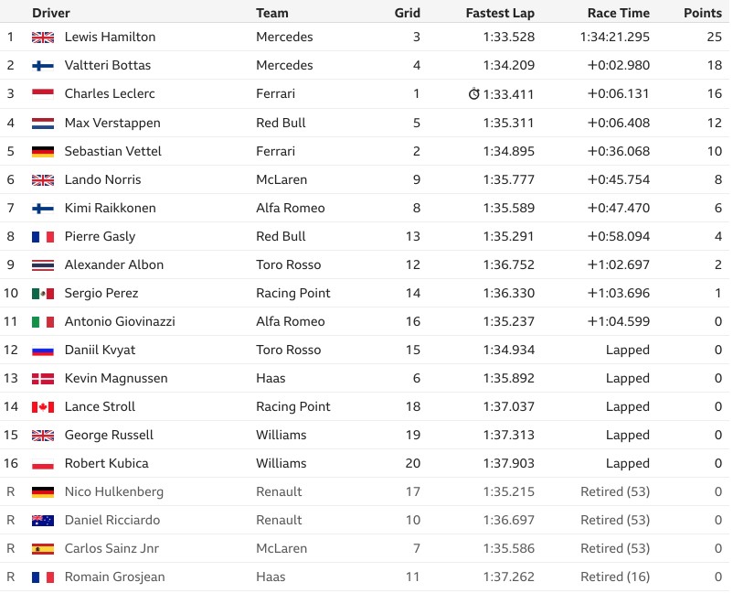Click Romain Grosjean's Retired (16) race time
This screenshot has height=593, width=733.
[615, 577]
